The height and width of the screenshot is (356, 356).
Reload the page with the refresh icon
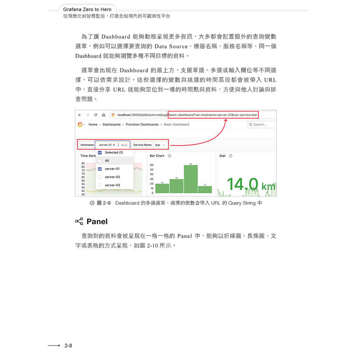coord(96,115)
